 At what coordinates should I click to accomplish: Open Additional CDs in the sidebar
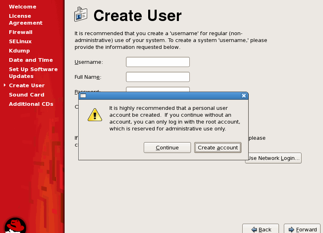coord(31,104)
